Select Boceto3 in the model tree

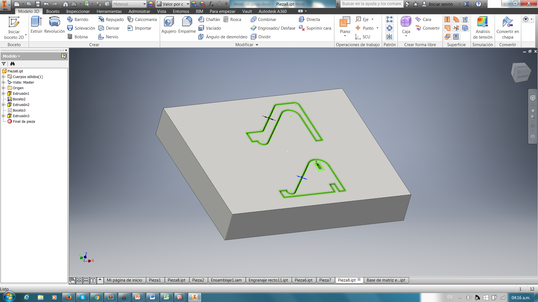tap(19, 110)
